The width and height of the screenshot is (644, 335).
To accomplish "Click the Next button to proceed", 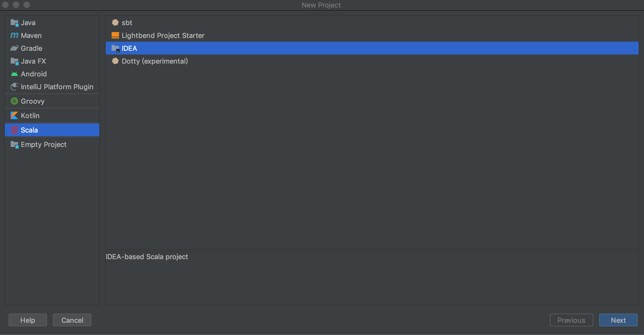I will [x=618, y=320].
